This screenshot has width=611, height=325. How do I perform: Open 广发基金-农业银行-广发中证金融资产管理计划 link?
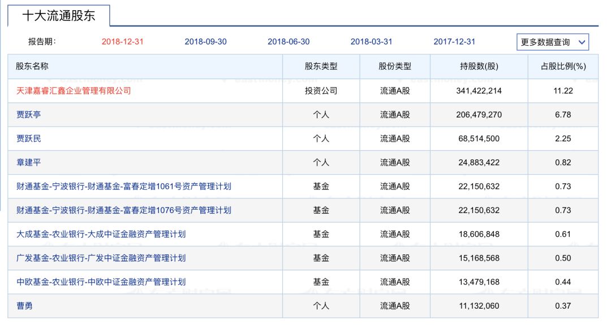point(101,258)
